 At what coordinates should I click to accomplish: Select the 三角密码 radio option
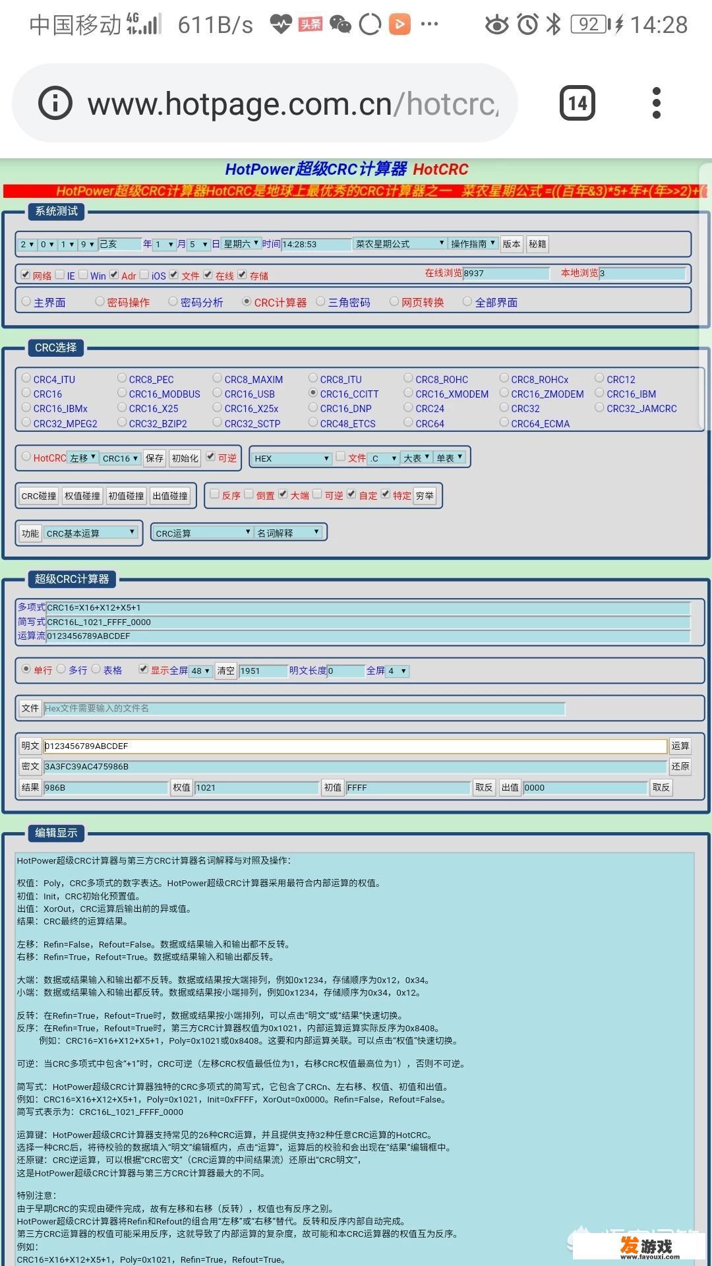[320, 301]
